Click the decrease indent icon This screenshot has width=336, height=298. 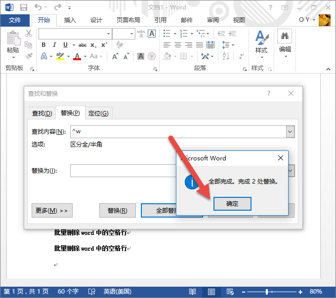[221, 34]
